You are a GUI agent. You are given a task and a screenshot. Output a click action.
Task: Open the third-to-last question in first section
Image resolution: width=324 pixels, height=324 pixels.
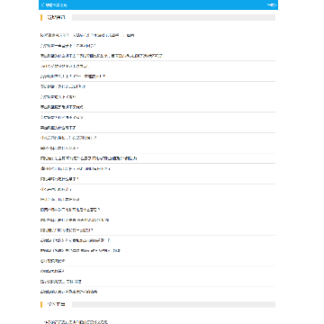point(52,271)
